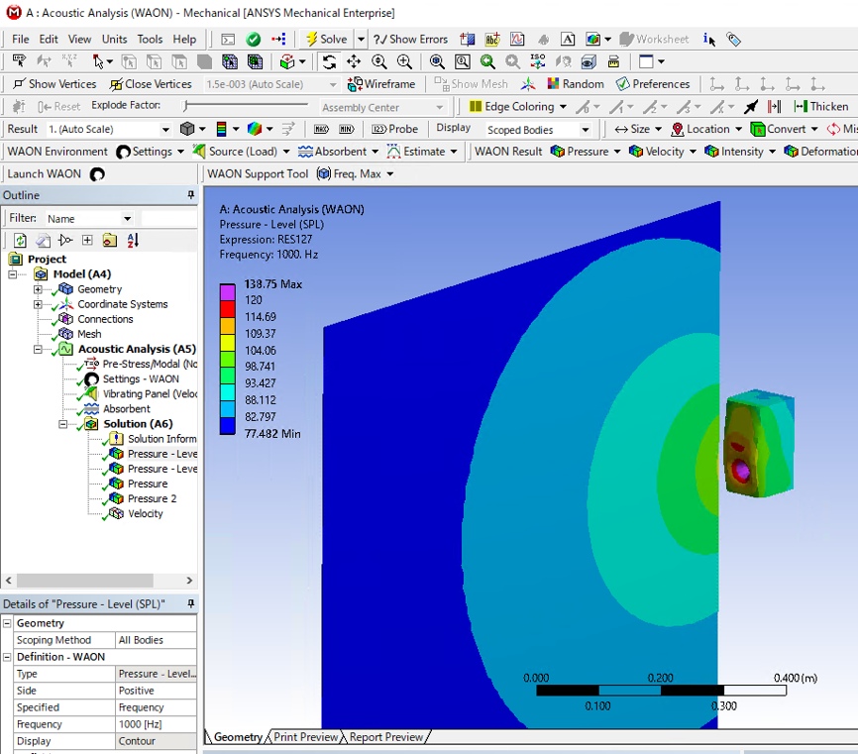
Task: Open the Edit menu
Action: coord(49,39)
